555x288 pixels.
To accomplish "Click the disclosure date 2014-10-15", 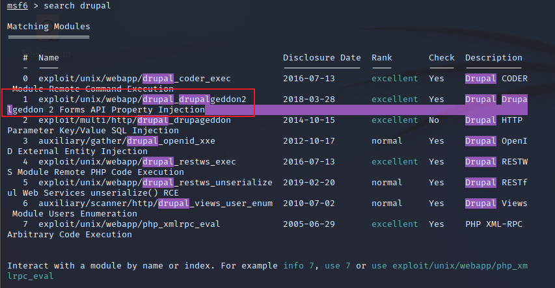I will 308,120.
